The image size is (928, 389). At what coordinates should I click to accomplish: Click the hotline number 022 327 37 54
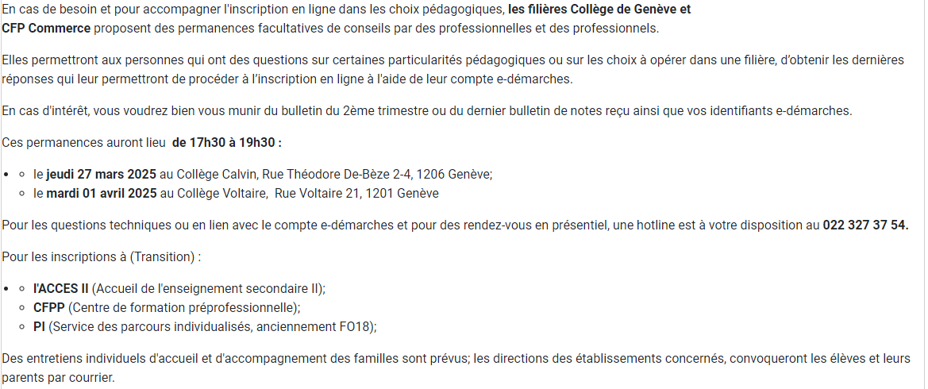(865, 225)
